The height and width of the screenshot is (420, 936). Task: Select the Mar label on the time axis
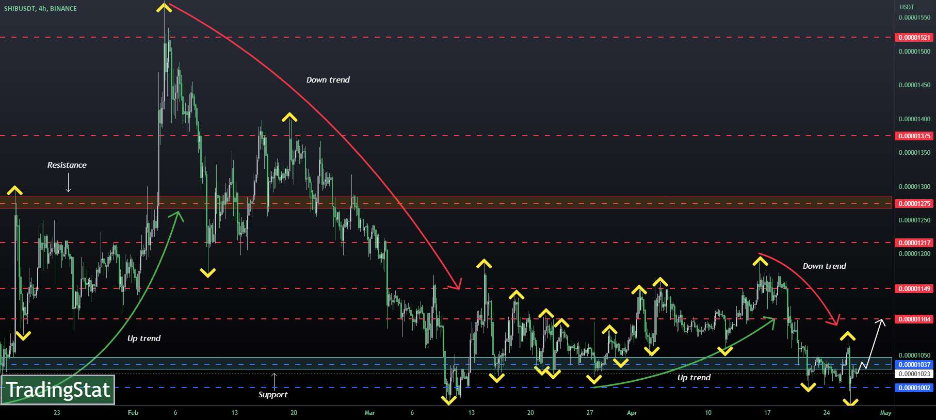click(370, 413)
